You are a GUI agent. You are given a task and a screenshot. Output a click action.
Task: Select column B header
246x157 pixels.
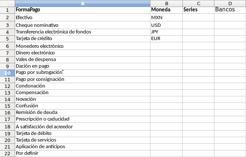tap(166, 3)
